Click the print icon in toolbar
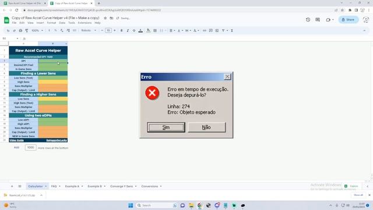373x210 pixels. 20,30
